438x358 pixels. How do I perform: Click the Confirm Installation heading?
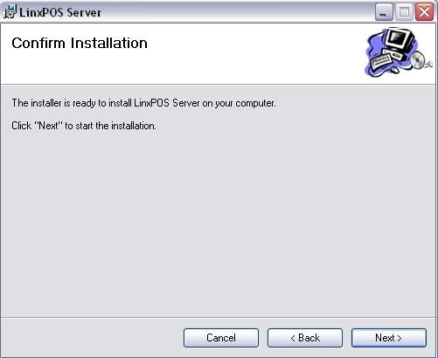point(80,43)
